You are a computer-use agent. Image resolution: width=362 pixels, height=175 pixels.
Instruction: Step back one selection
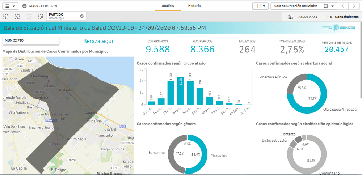[x=17, y=17]
